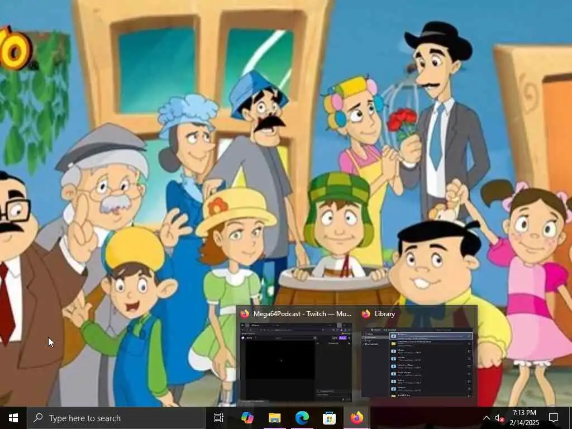Viewport: 572px width, 429px height.
Task: Open File Explorer from the taskbar
Action: pos(275,418)
